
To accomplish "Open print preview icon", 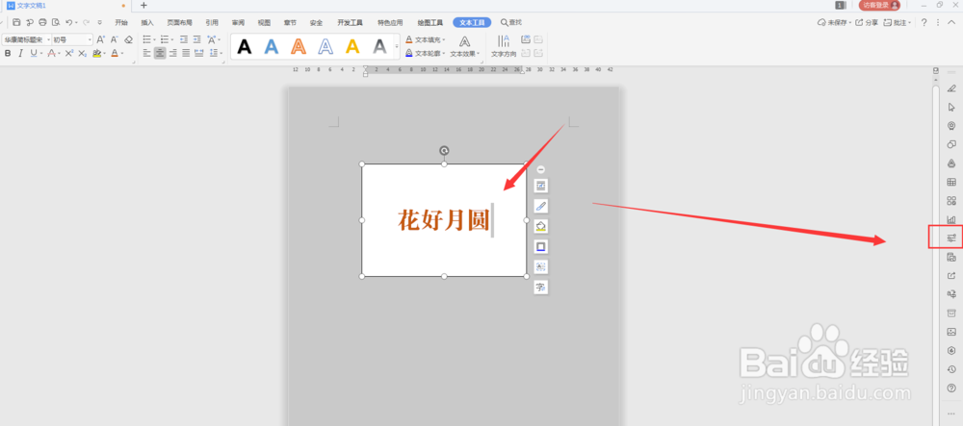I will (56, 23).
